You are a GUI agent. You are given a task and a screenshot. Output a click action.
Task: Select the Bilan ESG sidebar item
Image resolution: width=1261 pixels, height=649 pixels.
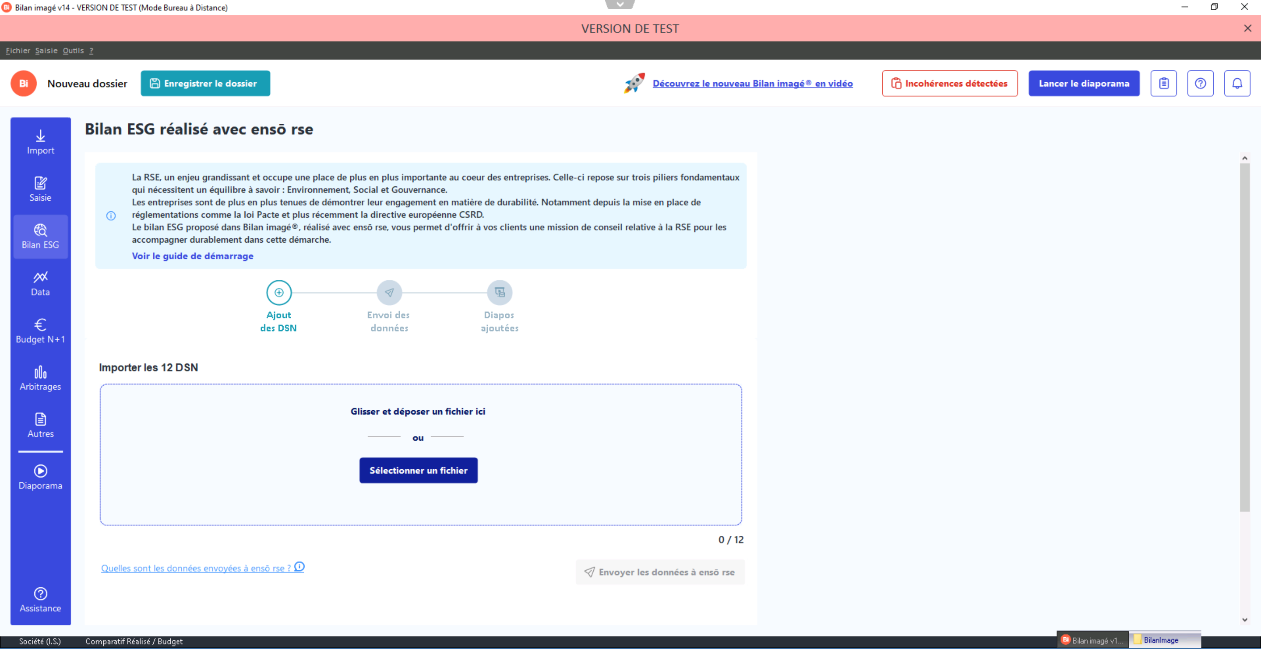click(41, 237)
